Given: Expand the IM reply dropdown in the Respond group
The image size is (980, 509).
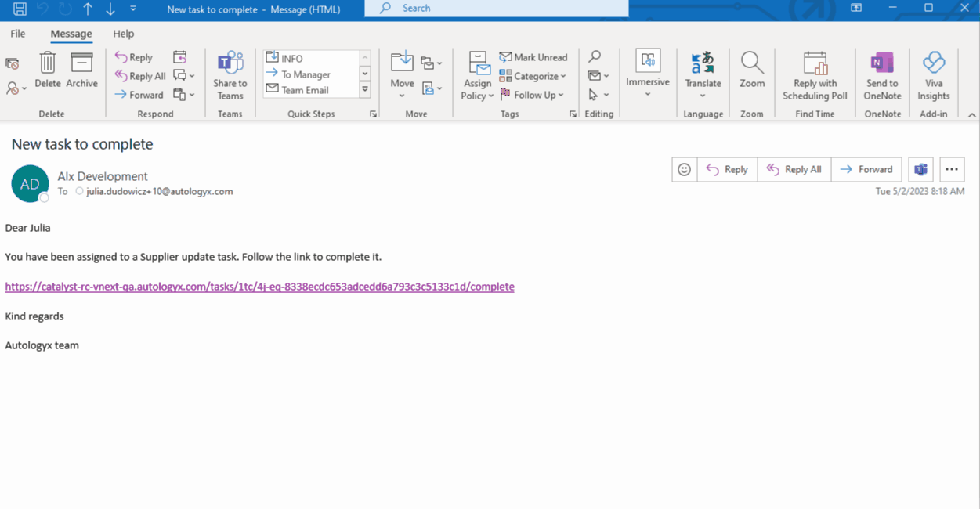Looking at the screenshot, I should tap(184, 76).
